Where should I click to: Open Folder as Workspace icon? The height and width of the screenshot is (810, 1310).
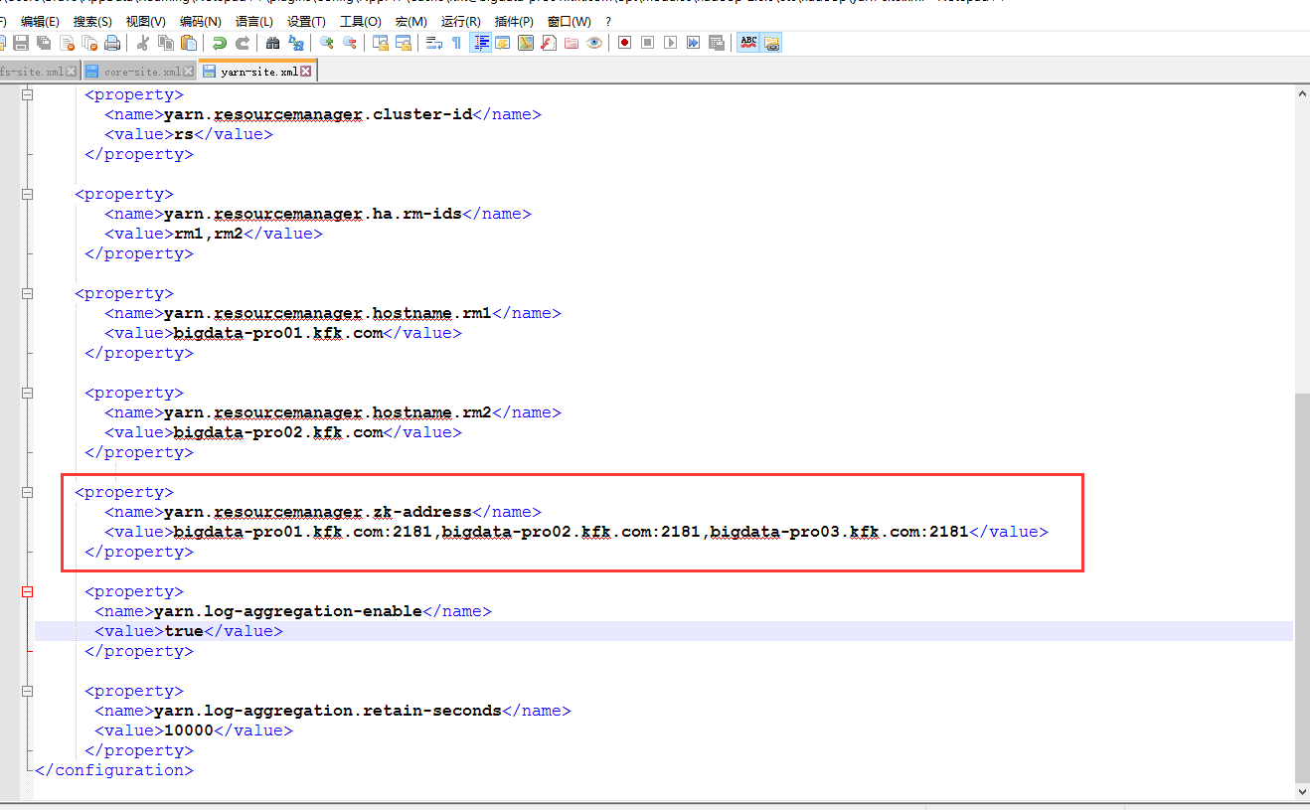tap(571, 43)
